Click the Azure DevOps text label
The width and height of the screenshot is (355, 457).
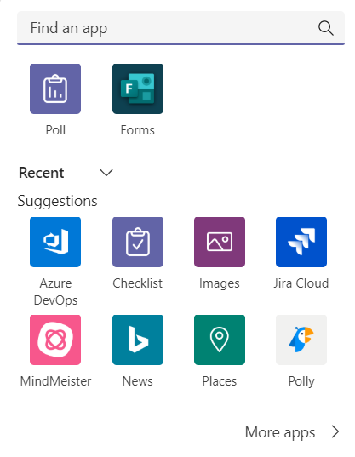[x=55, y=292]
